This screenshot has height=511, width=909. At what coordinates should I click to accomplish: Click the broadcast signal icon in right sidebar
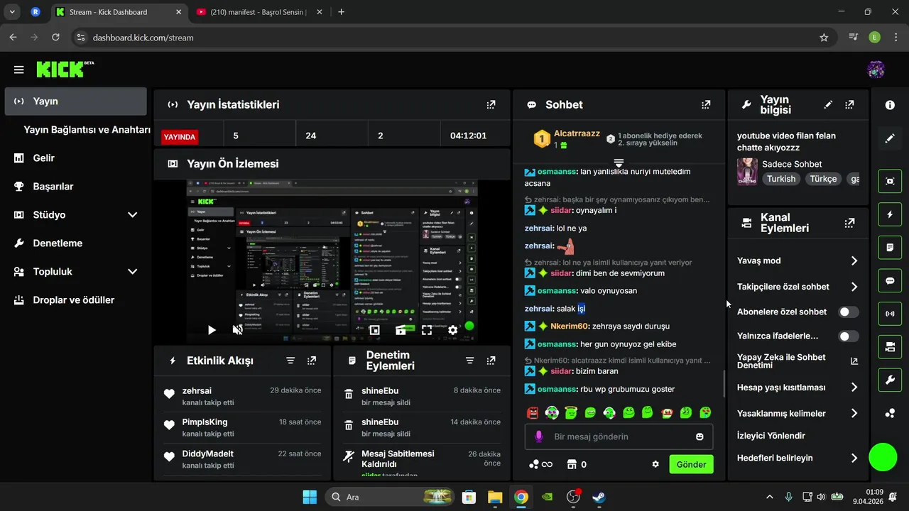[890, 314]
